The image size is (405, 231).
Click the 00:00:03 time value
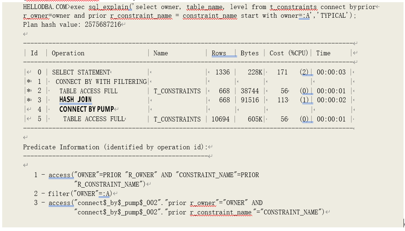(331, 72)
